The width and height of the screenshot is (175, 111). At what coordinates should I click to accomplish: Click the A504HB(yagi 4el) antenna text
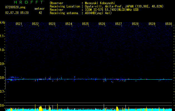click(x=98, y=13)
